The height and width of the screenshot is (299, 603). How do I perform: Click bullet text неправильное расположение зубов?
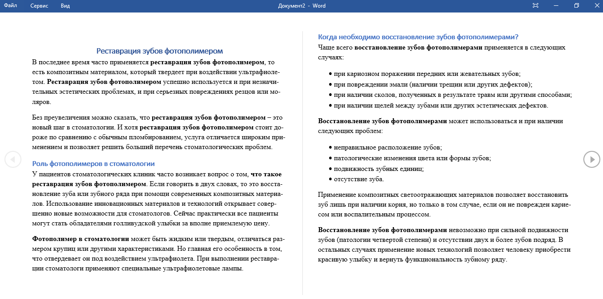[x=388, y=147]
